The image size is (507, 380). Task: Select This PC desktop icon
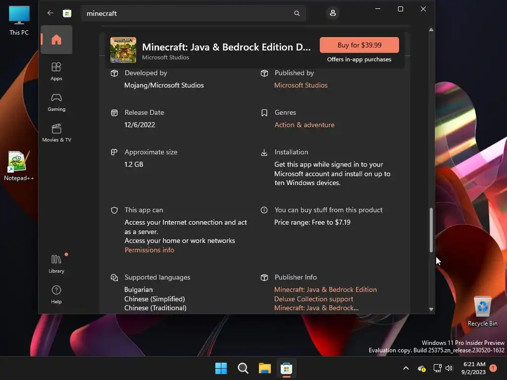pyautogui.click(x=19, y=20)
